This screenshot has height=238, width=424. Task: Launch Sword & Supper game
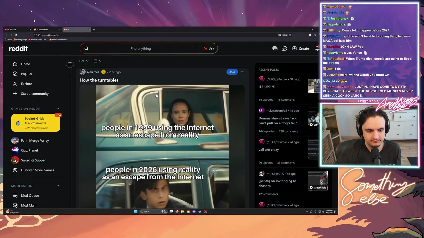(x=33, y=160)
